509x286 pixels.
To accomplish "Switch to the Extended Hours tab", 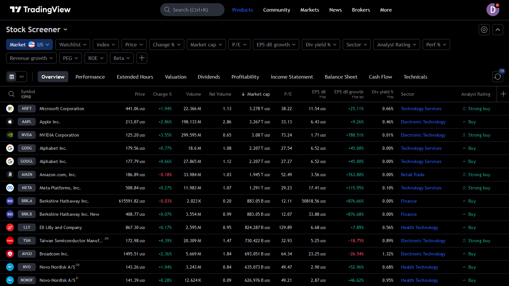I will (x=135, y=77).
